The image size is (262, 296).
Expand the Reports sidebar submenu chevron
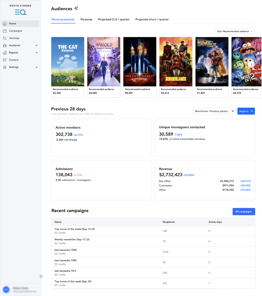pyautogui.click(x=36, y=53)
